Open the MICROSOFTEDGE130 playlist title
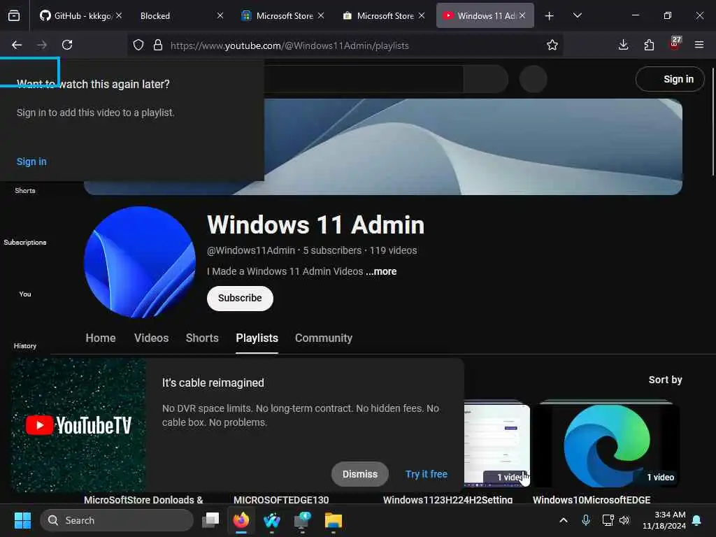Screen dimensions: 716x537 pos(281,499)
